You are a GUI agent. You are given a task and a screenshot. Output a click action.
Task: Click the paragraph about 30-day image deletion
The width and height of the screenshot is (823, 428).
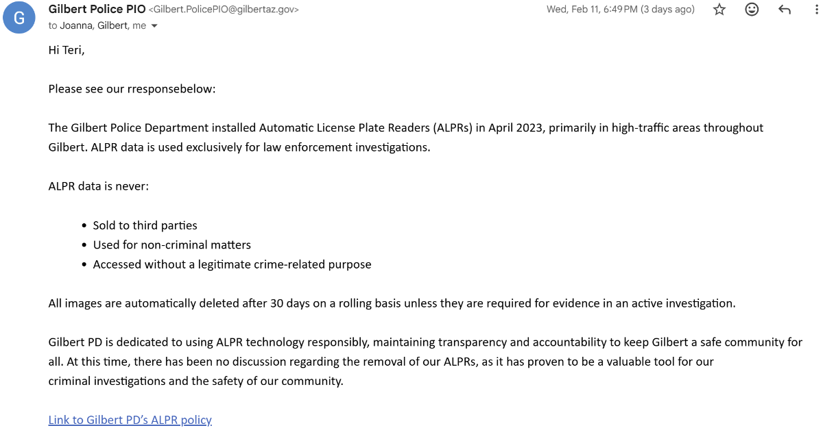pos(391,303)
